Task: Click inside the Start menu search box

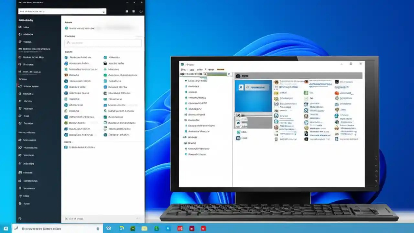Action: [62, 11]
